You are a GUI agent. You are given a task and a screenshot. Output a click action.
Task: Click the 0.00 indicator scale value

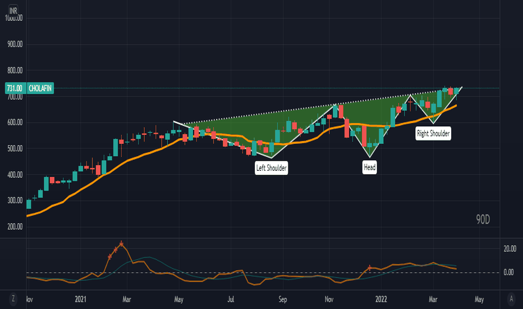pos(508,272)
